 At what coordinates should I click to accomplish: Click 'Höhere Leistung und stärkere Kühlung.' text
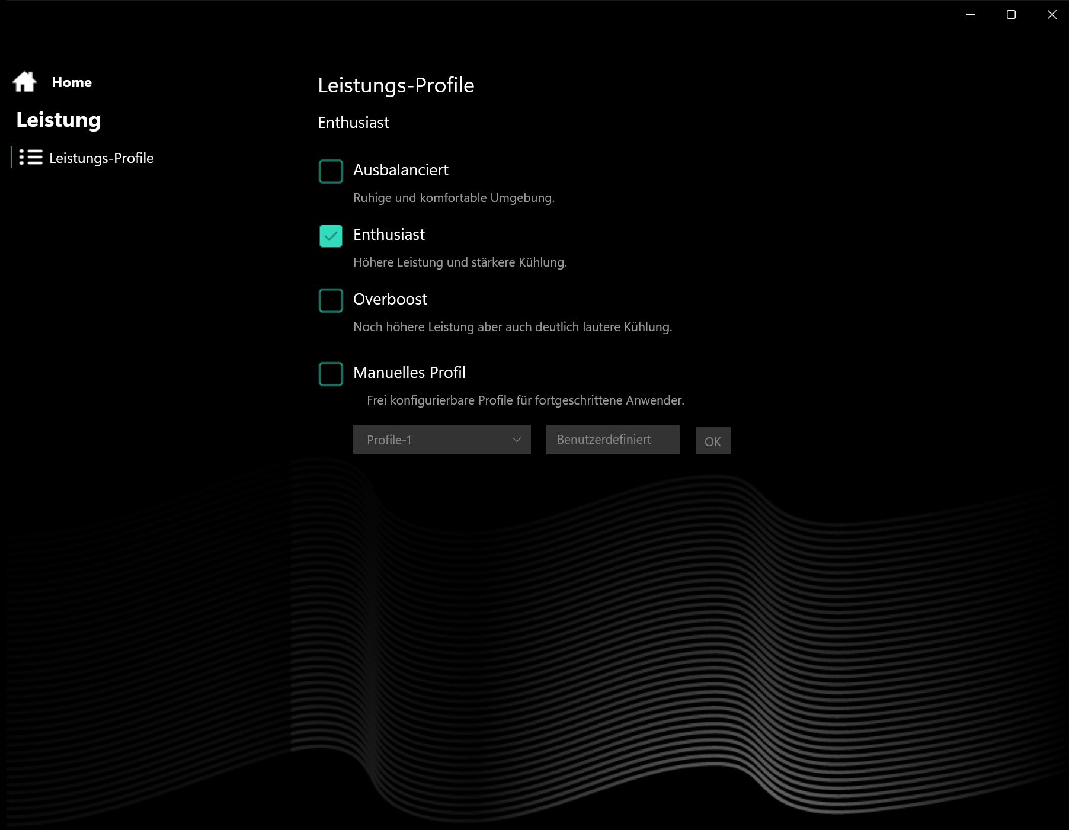(x=460, y=262)
